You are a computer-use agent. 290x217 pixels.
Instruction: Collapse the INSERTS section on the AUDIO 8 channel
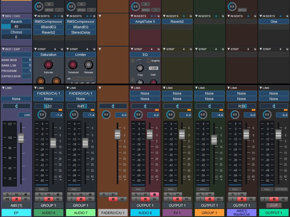point(132,16)
